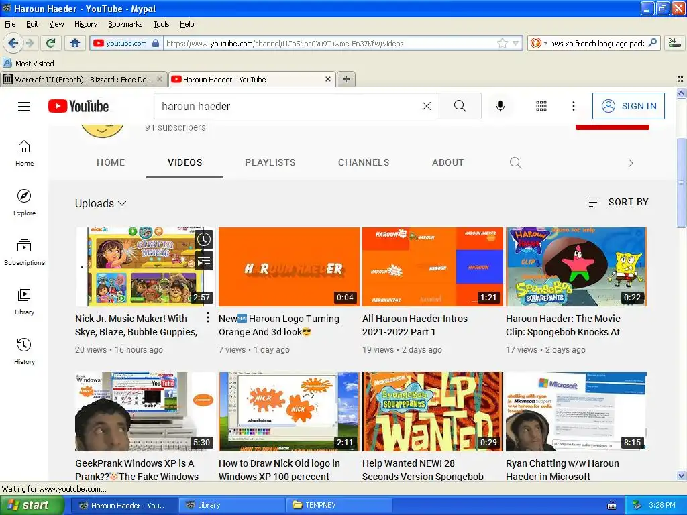Open the View menu

click(56, 25)
